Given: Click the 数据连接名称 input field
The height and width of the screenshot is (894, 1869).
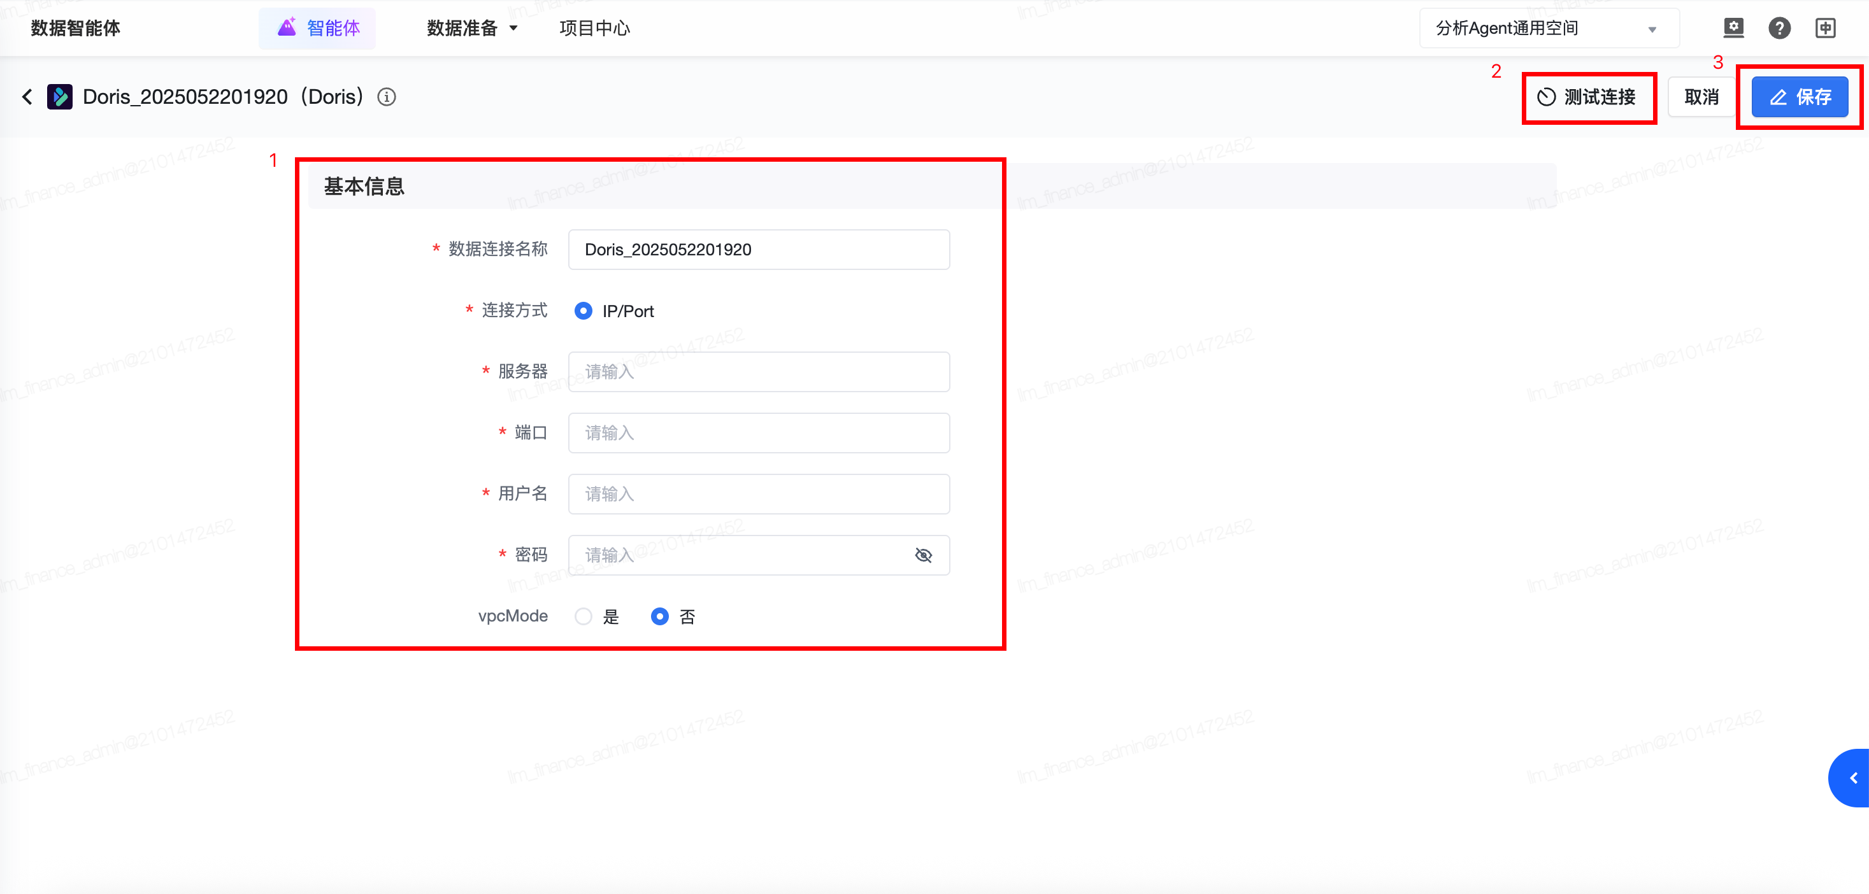Looking at the screenshot, I should tap(759, 250).
